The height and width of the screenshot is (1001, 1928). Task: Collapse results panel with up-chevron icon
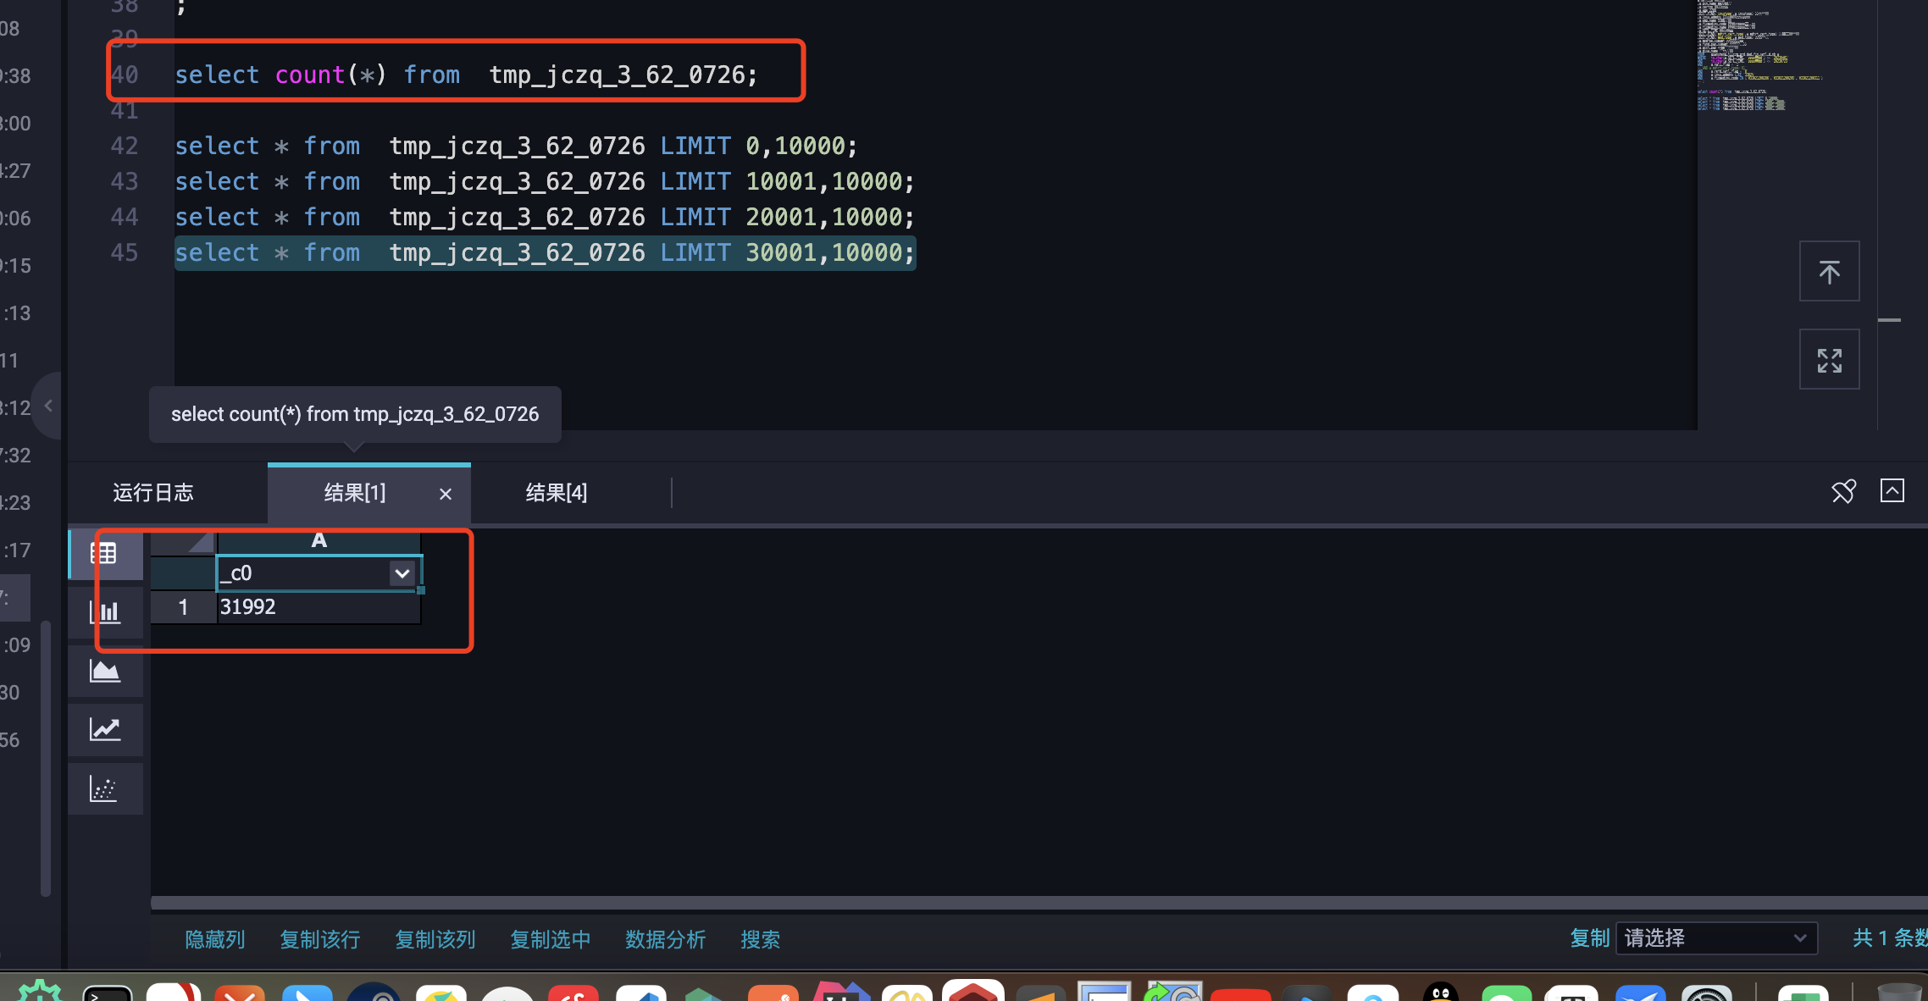pos(1892,491)
